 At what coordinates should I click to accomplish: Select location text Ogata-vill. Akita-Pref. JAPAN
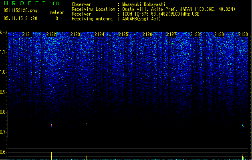click(x=158, y=9)
